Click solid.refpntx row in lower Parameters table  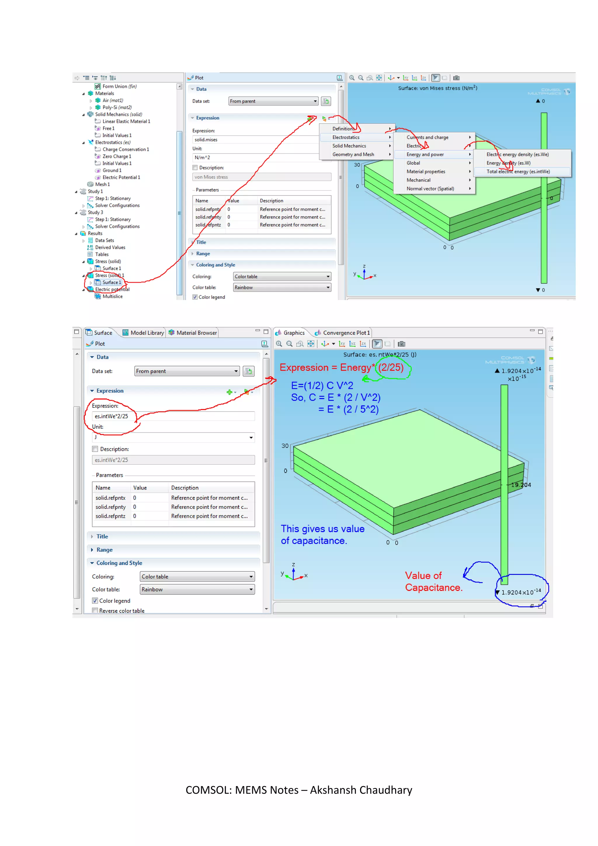tap(173, 498)
